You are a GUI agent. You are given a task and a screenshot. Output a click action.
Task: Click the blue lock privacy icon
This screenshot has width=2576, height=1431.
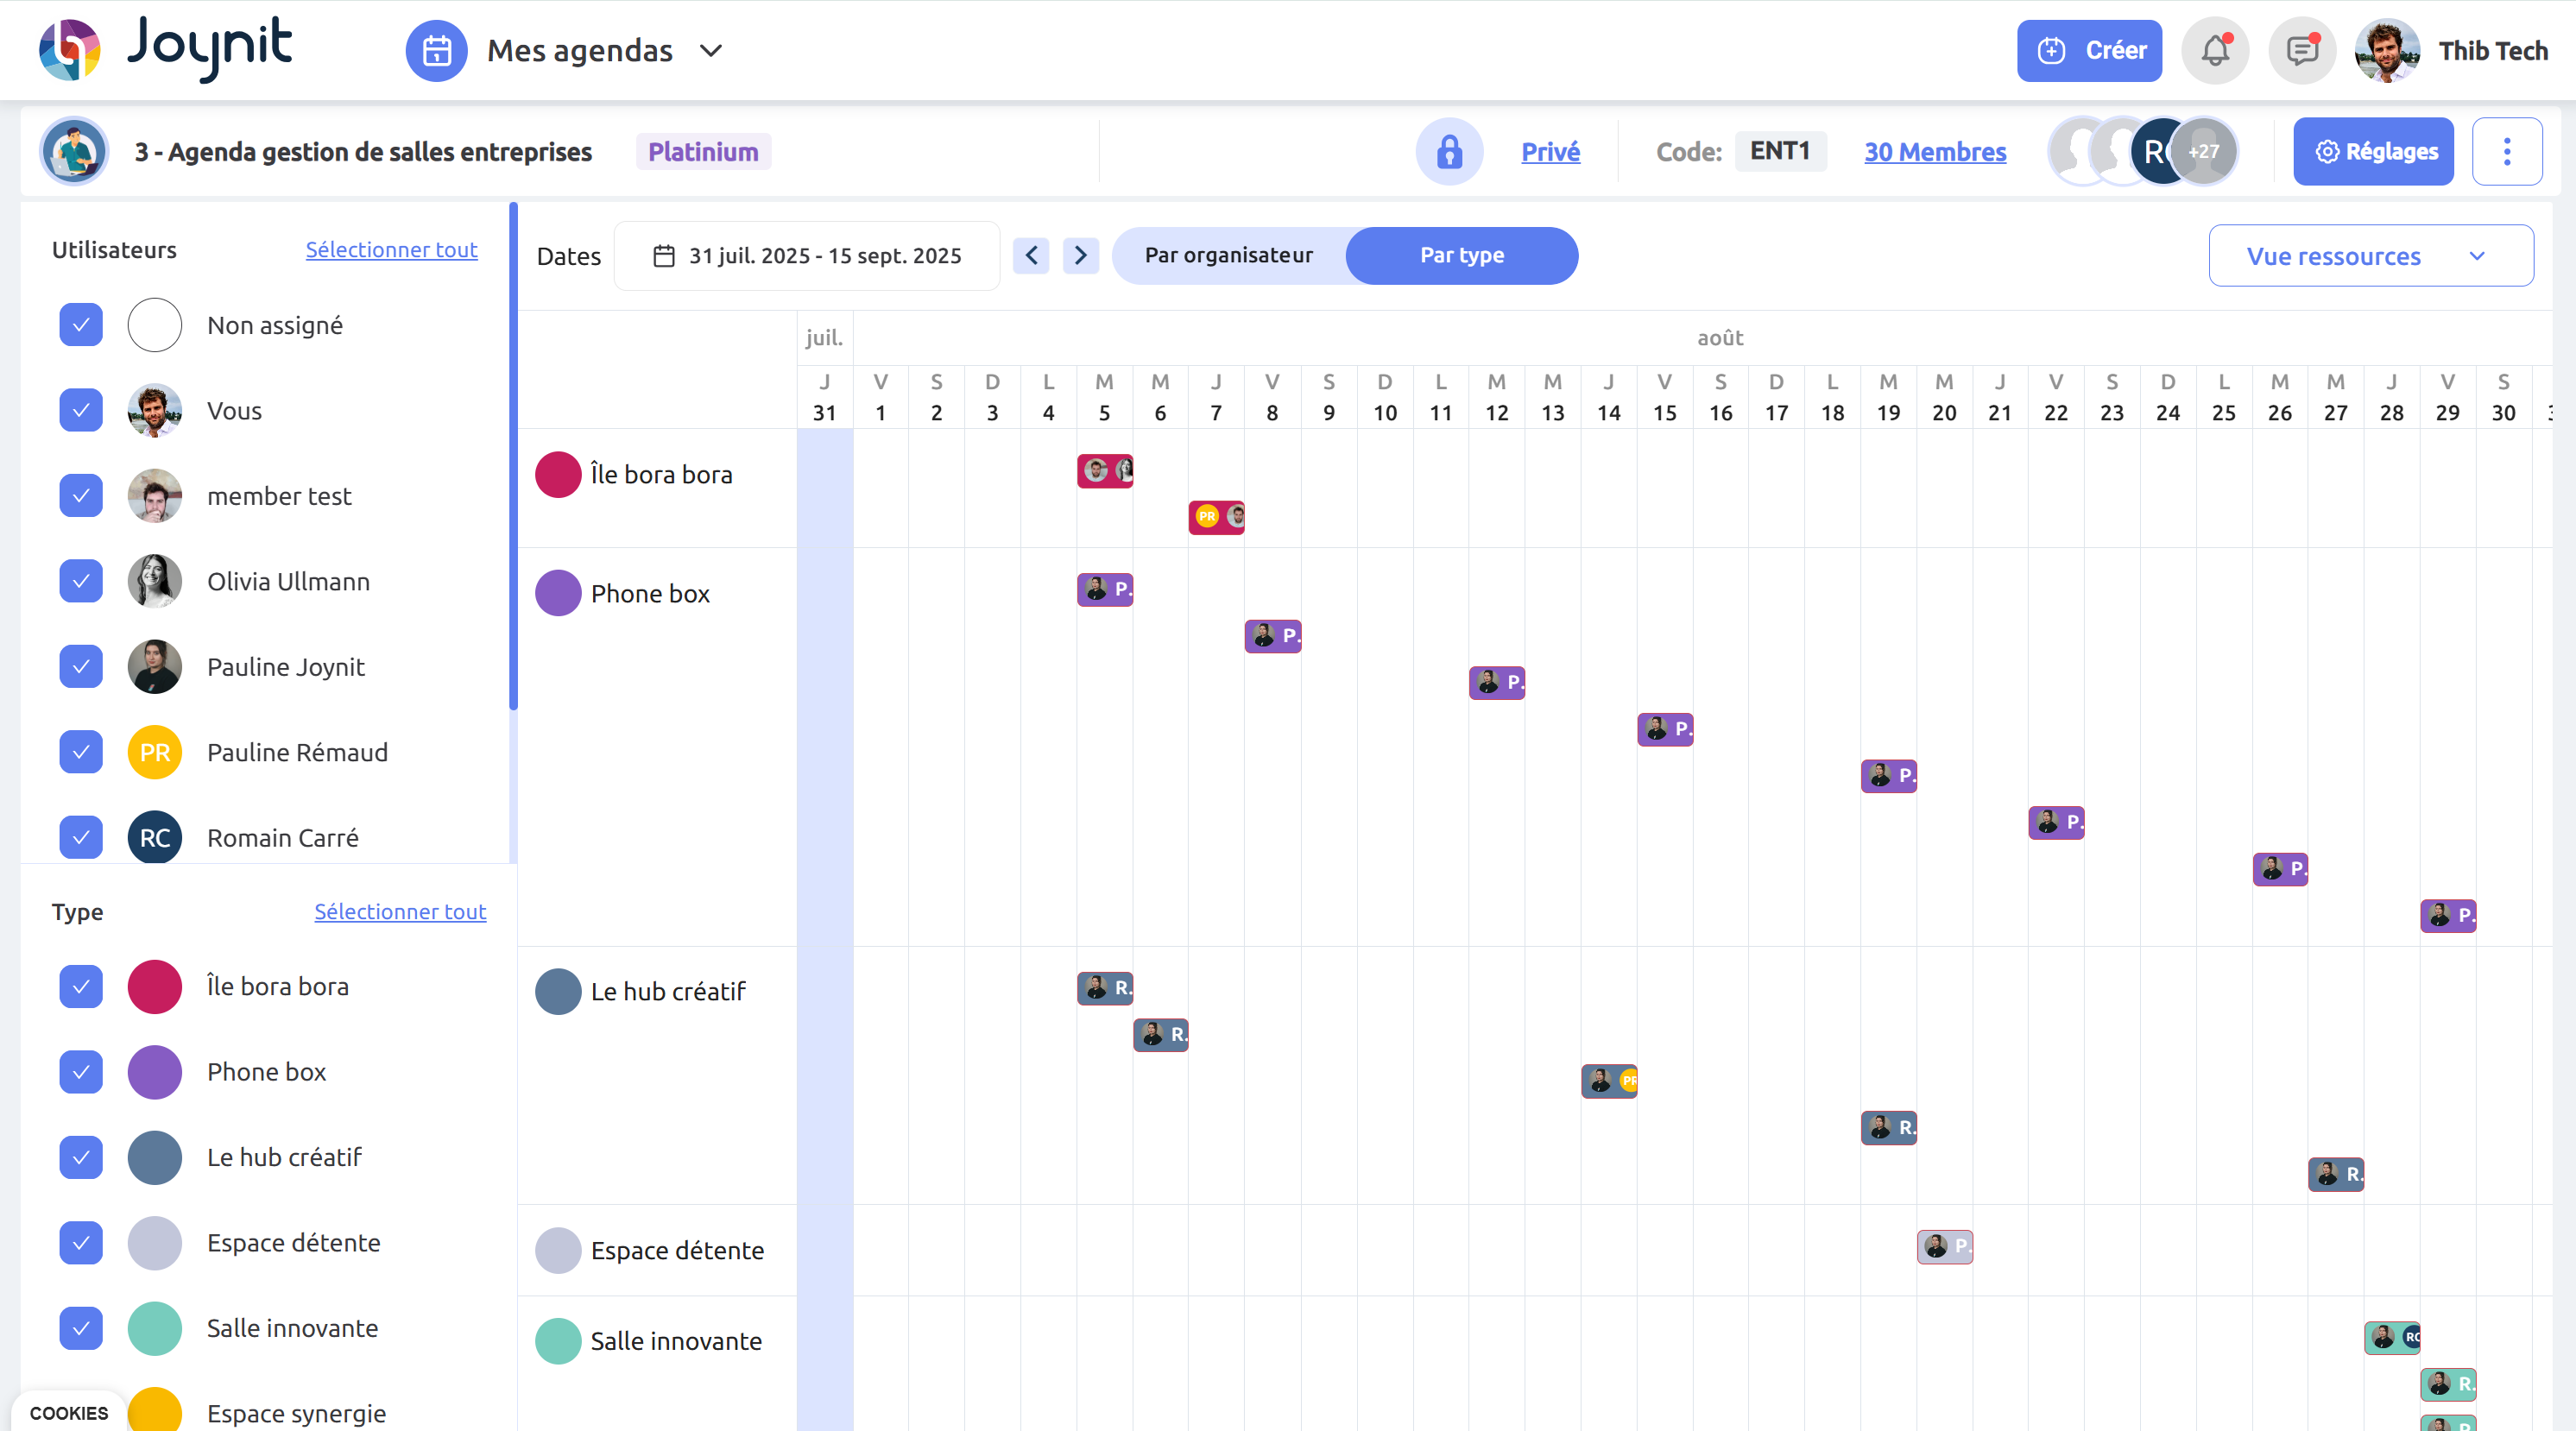[x=1448, y=152]
